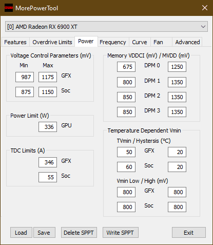Click the GFX TVmin temperature field showing 50

[x=126, y=152]
